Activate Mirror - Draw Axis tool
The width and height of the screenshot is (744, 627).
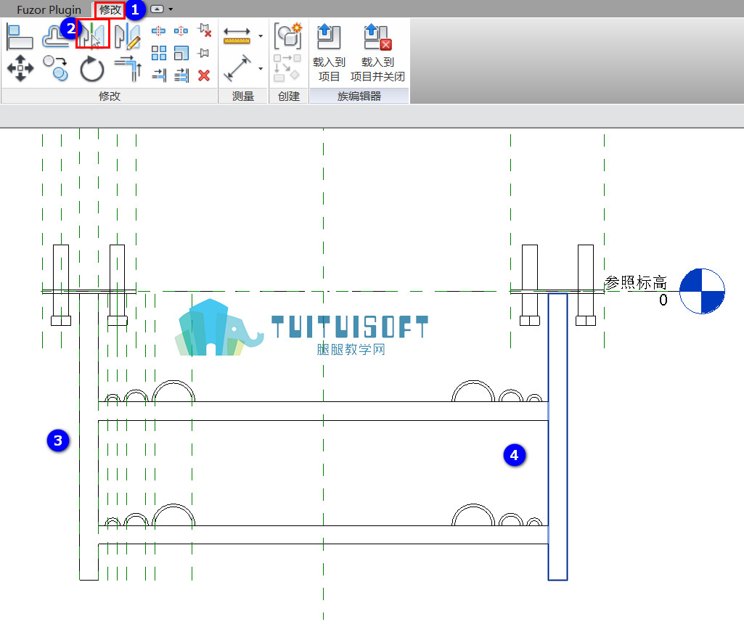click(x=128, y=37)
